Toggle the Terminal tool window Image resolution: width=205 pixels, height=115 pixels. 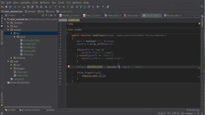49,110
